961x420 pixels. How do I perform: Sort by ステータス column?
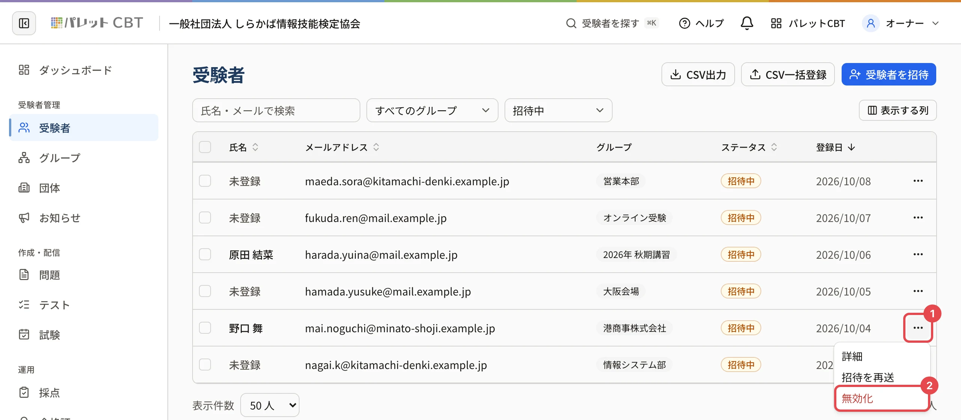749,147
